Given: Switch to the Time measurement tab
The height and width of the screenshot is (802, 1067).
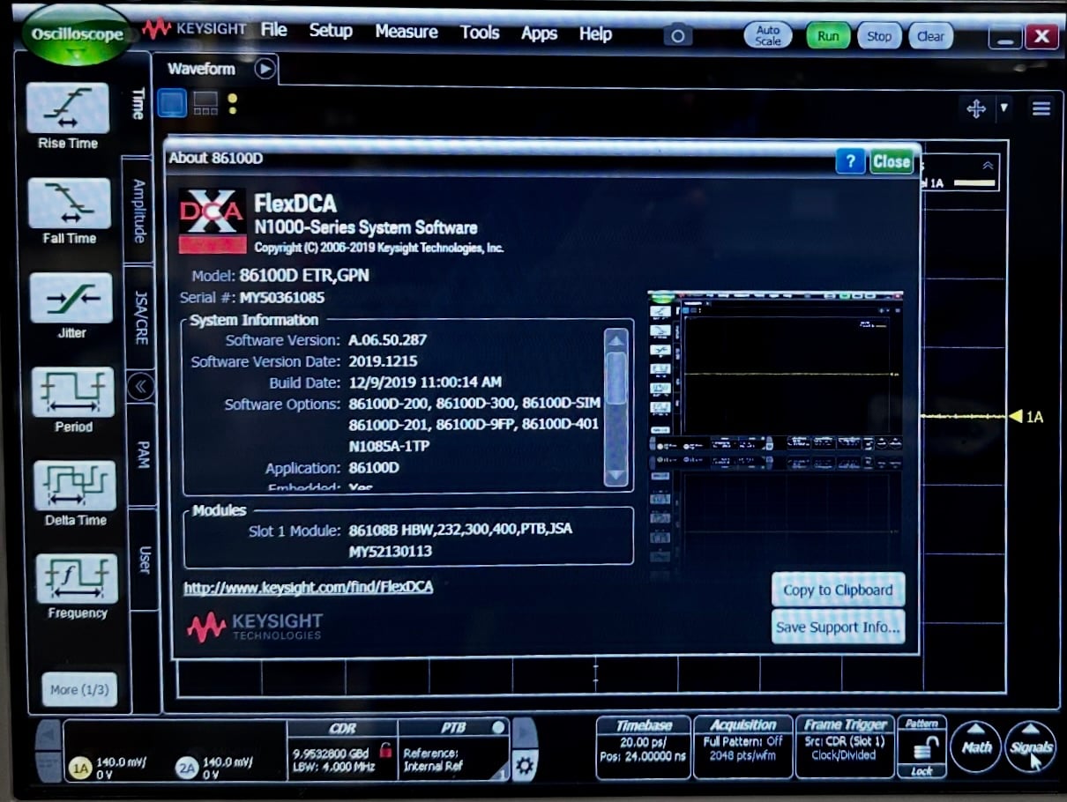Looking at the screenshot, I should [138, 104].
